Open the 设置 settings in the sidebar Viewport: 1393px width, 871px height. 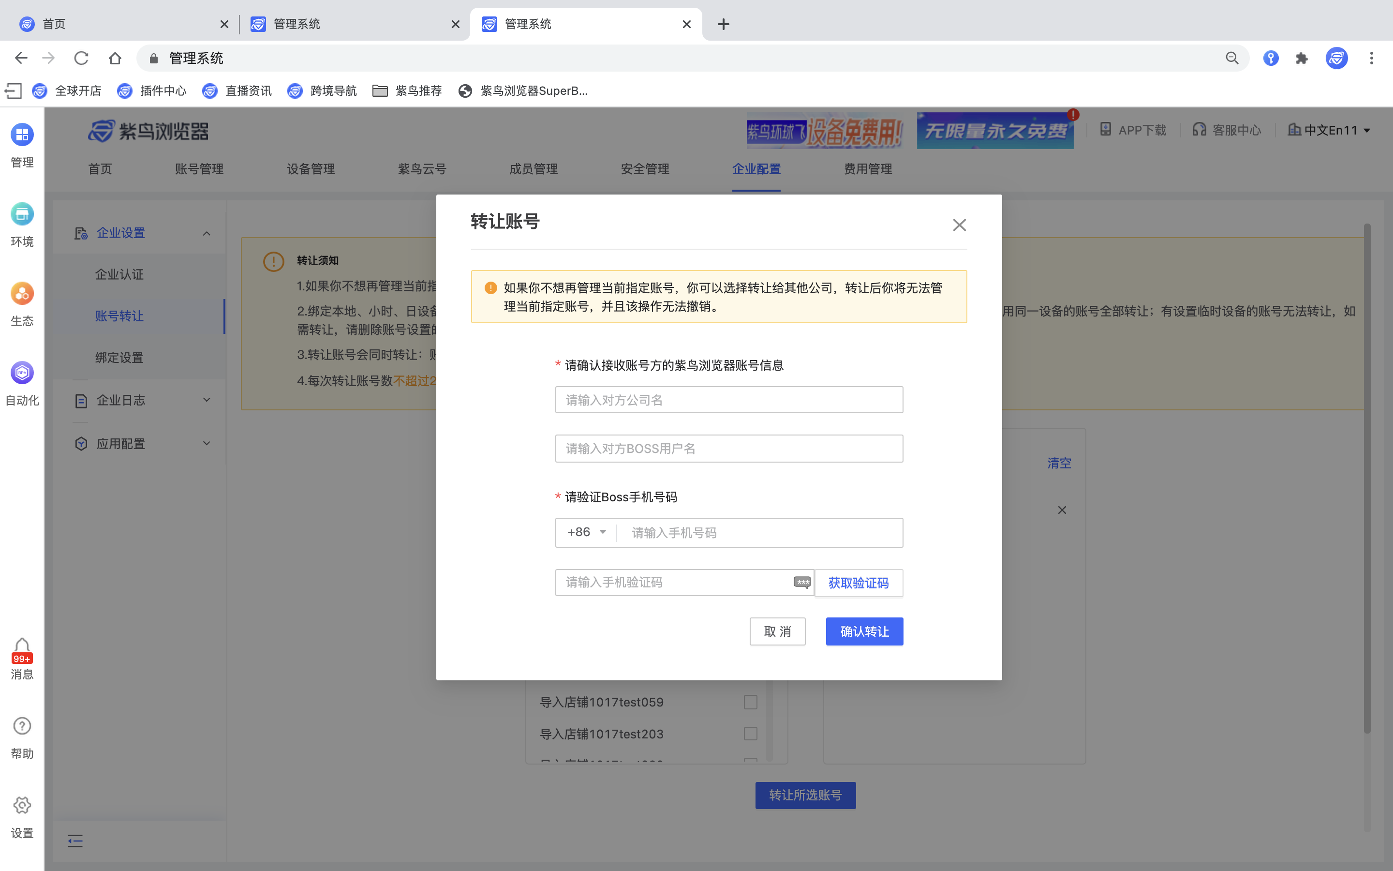[22, 817]
